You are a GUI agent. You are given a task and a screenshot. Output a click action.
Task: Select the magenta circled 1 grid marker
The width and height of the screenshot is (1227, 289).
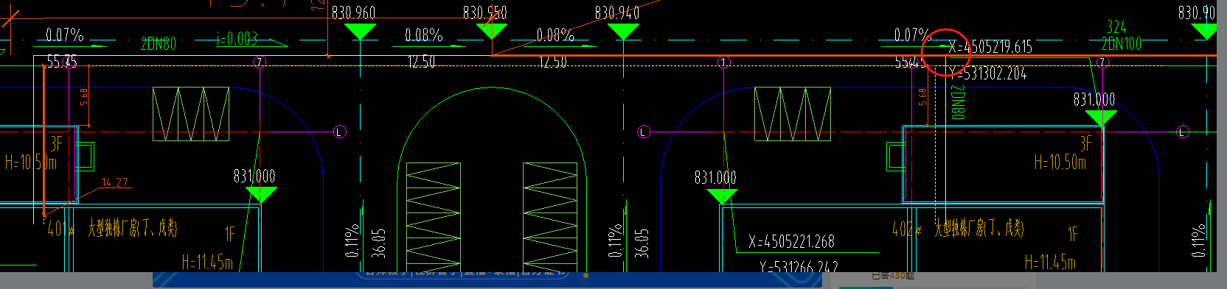tap(724, 63)
